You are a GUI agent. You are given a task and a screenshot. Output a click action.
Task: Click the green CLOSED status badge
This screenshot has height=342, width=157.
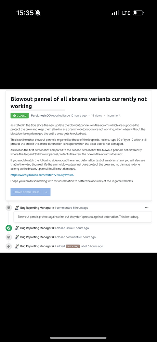coord(19,116)
